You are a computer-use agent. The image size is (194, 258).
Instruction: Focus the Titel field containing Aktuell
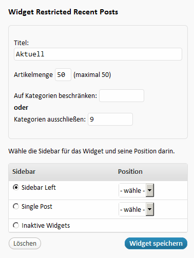[x=98, y=54]
